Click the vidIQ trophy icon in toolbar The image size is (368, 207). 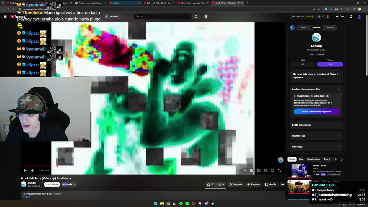coord(328,16)
